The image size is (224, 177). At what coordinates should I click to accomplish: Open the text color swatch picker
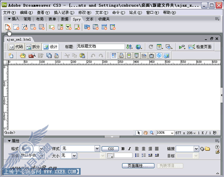(x=110, y=155)
